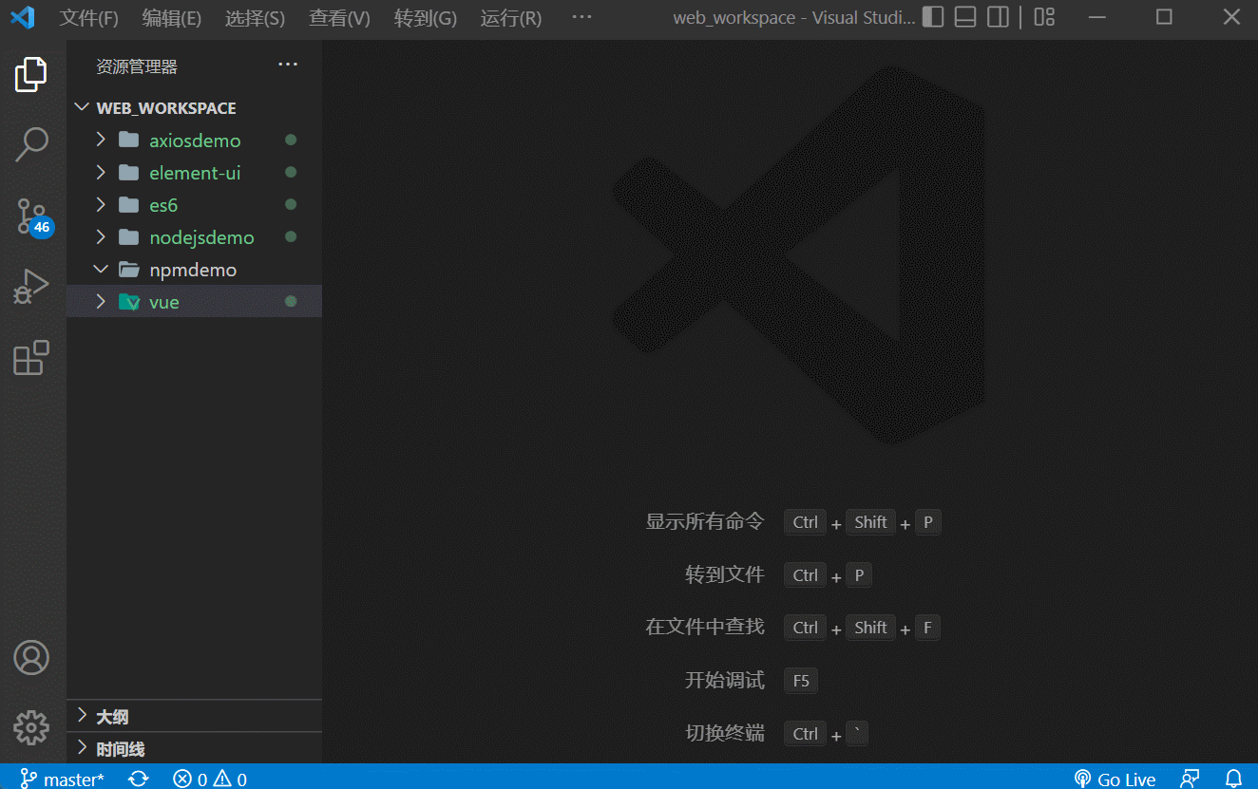1258x789 pixels.
Task: Collapse the npmdemo folder chevron
Action: pos(101,270)
